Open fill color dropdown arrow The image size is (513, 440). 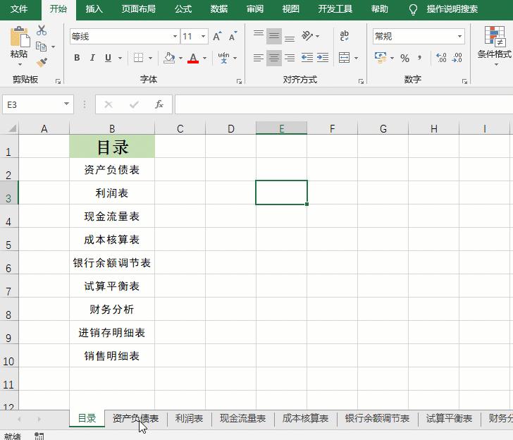pyautogui.click(x=180, y=59)
